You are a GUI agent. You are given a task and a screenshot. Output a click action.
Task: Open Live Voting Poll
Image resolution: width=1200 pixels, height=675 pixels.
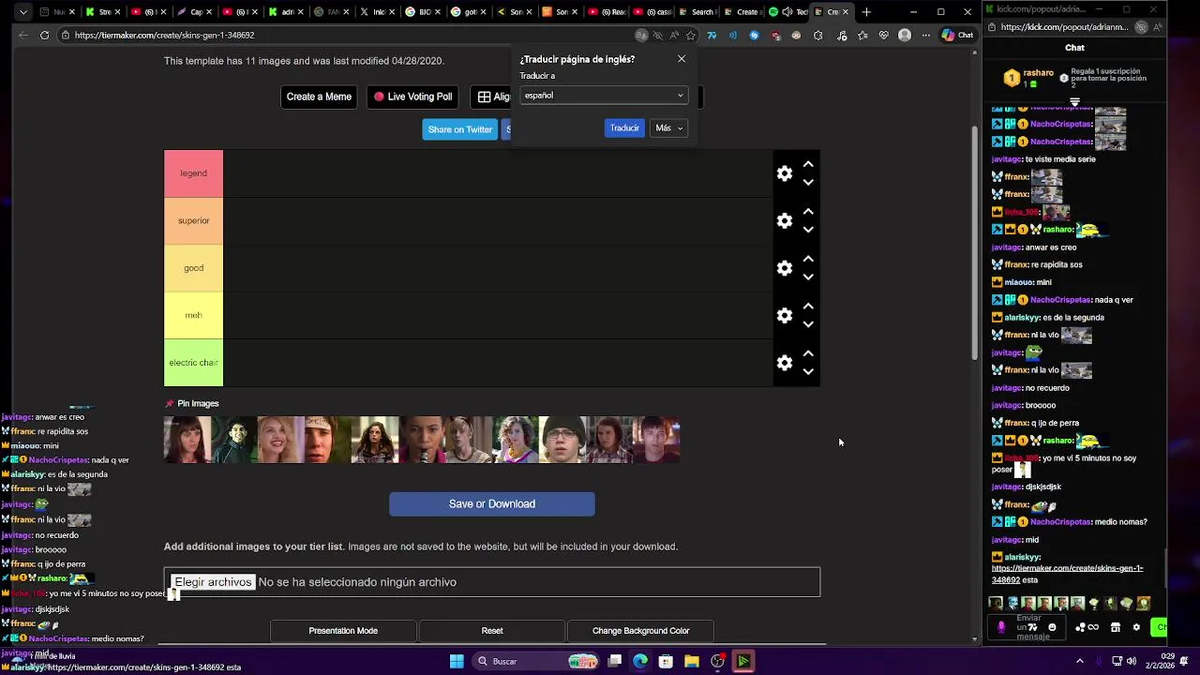(412, 97)
